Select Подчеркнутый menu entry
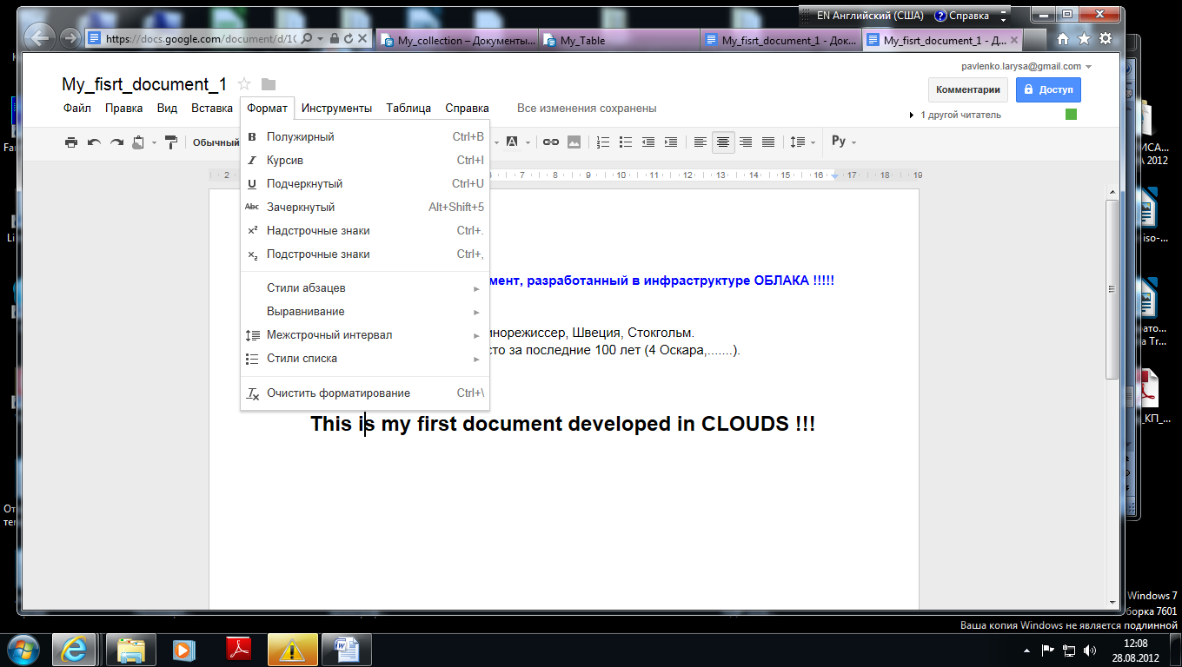Image resolution: width=1182 pixels, height=667 pixels. coord(365,184)
